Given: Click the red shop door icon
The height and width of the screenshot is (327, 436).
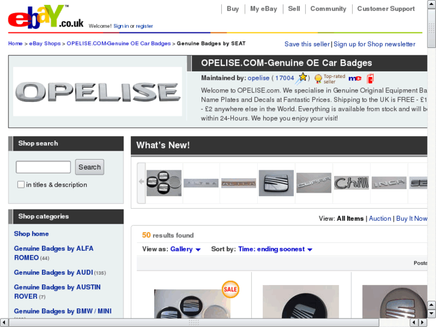Looking at the screenshot, I should tap(370, 79).
